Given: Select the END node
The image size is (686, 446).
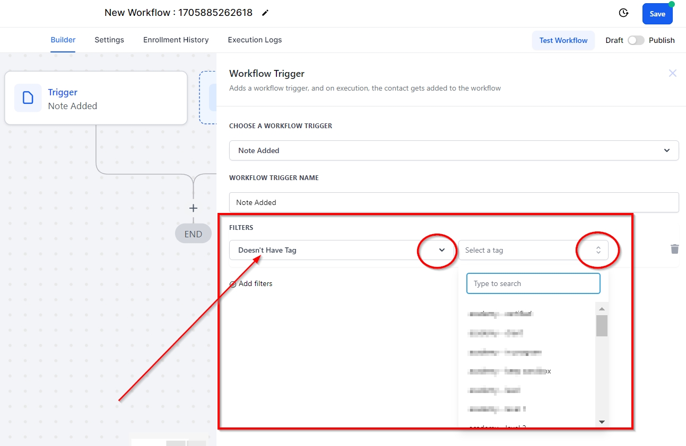Looking at the screenshot, I should (x=193, y=234).
